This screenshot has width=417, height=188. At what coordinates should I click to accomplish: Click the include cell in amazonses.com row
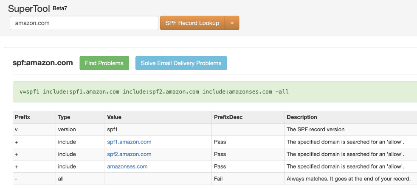pos(80,166)
